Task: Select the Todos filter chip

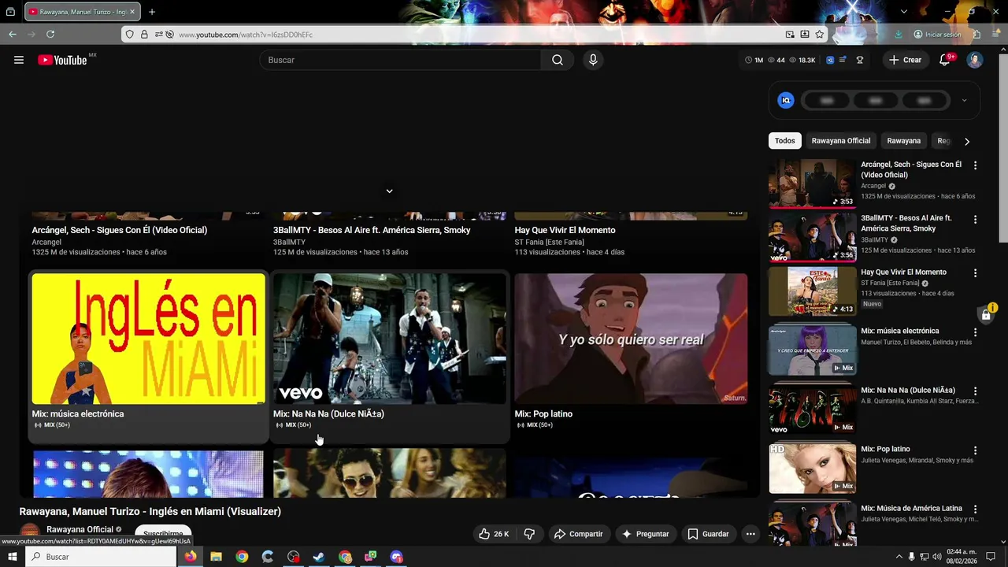Action: (x=785, y=141)
